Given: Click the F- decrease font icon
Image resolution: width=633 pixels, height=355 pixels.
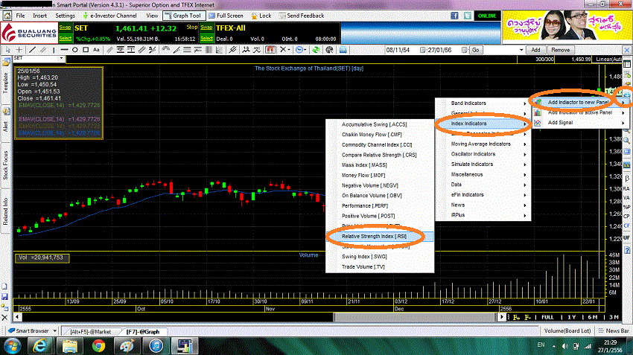Looking at the screenshot, I should [528, 318].
